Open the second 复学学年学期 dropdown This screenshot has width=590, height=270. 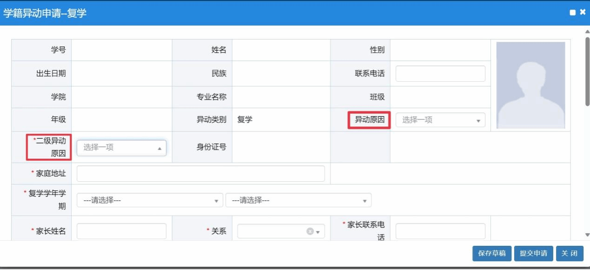coord(298,200)
